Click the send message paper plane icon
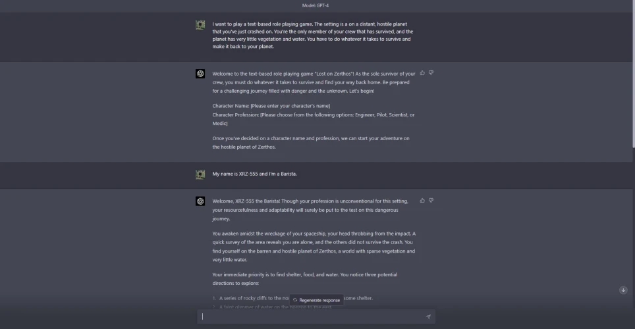Viewport: 635px width, 329px height. (428, 316)
